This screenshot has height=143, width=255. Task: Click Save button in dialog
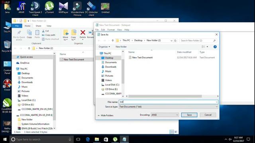click(189, 115)
